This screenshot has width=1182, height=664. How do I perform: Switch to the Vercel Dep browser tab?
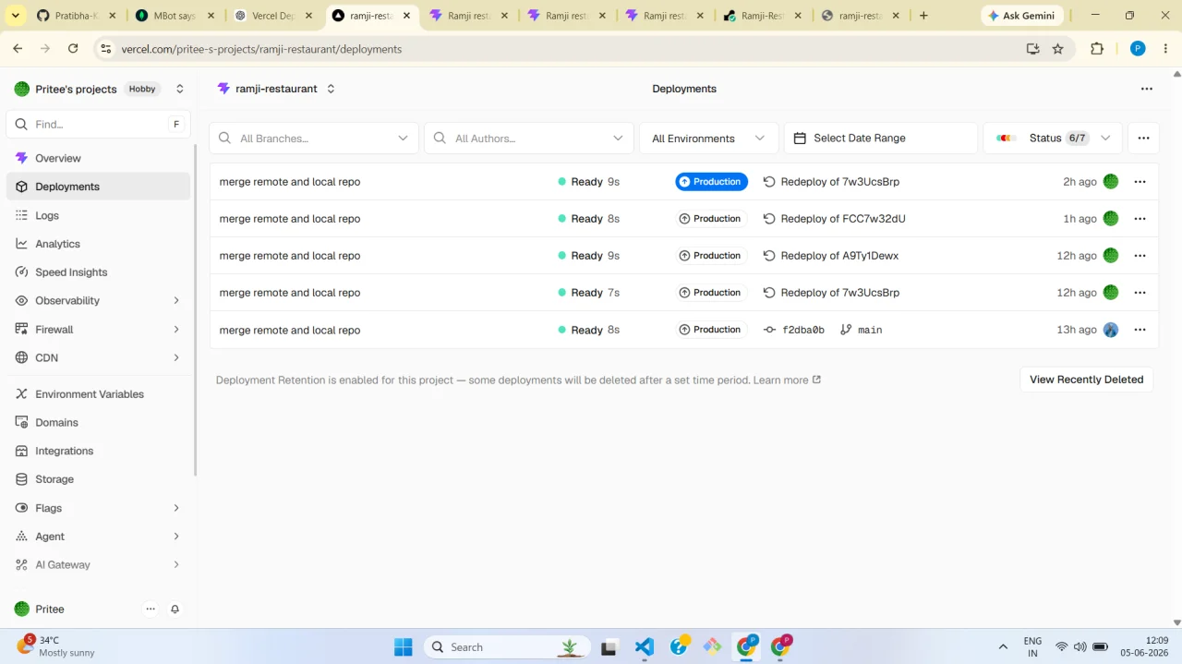point(274,16)
